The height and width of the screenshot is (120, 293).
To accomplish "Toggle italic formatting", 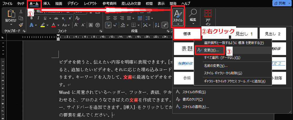I will pos(38,18).
